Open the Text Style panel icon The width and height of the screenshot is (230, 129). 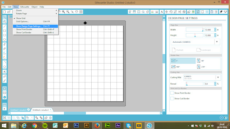tap(162, 12)
